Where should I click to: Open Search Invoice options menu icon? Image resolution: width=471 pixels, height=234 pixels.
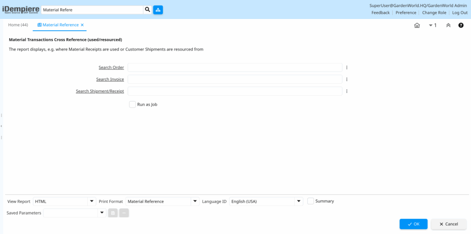tap(347, 80)
